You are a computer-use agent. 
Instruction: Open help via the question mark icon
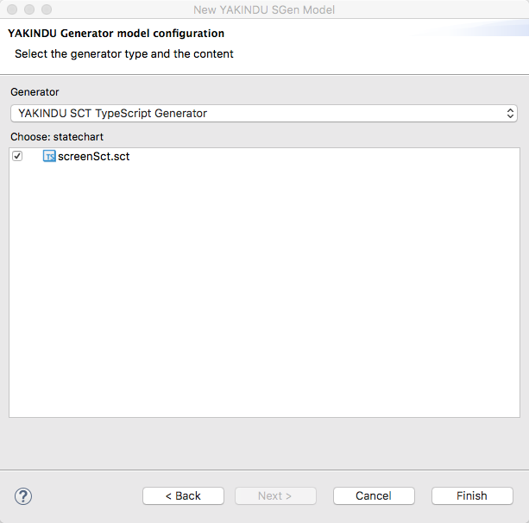[23, 496]
